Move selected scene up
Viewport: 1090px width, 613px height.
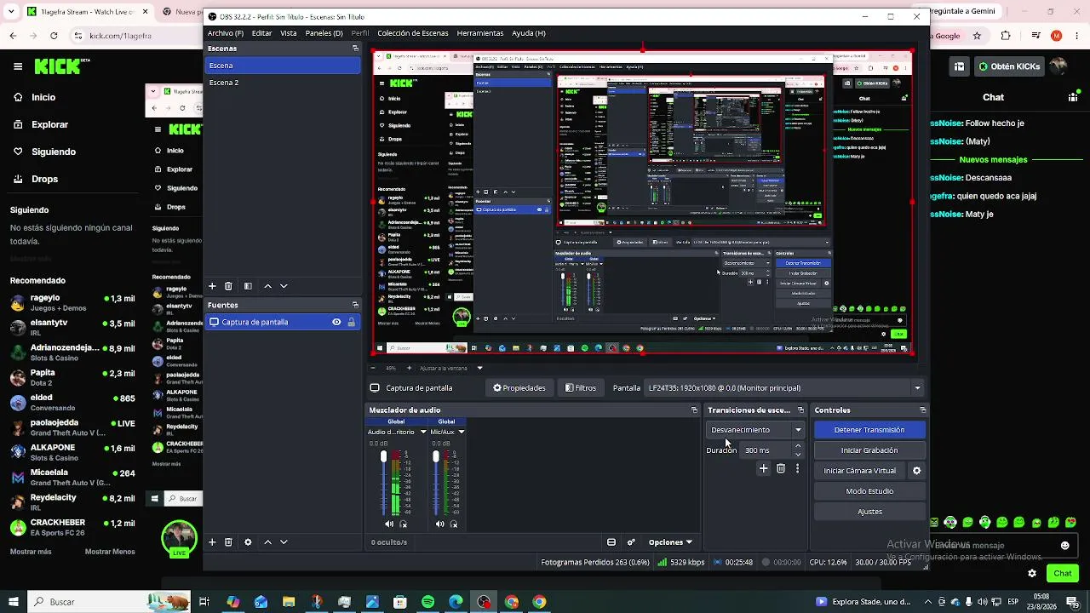tap(267, 286)
